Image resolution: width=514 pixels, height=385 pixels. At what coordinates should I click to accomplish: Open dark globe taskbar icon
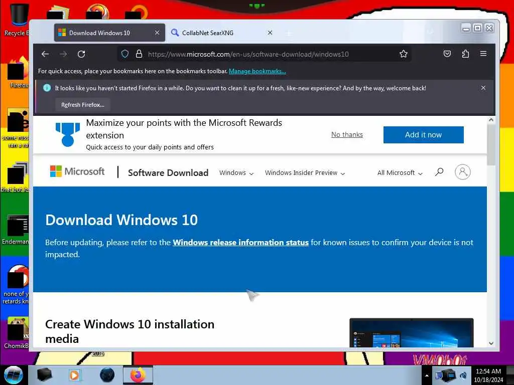[107, 375]
